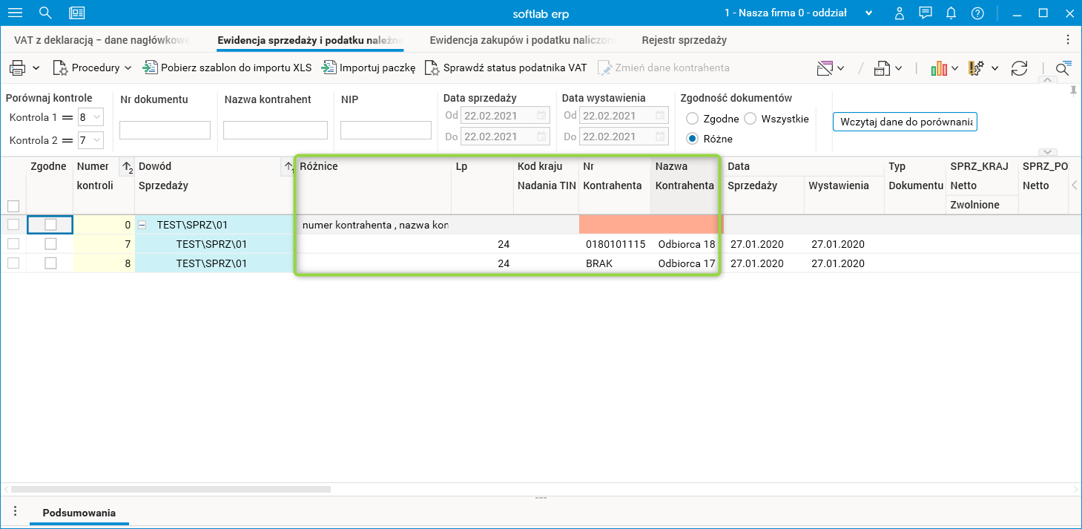Screen dimensions: 1082x529
Task: Click the crossed-out layout view icon
Action: tap(825, 68)
